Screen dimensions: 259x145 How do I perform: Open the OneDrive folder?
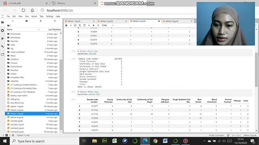(32, 59)
